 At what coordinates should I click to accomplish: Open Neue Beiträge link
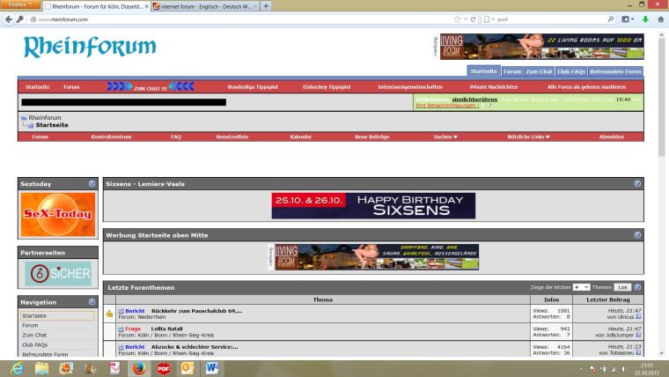(x=372, y=137)
